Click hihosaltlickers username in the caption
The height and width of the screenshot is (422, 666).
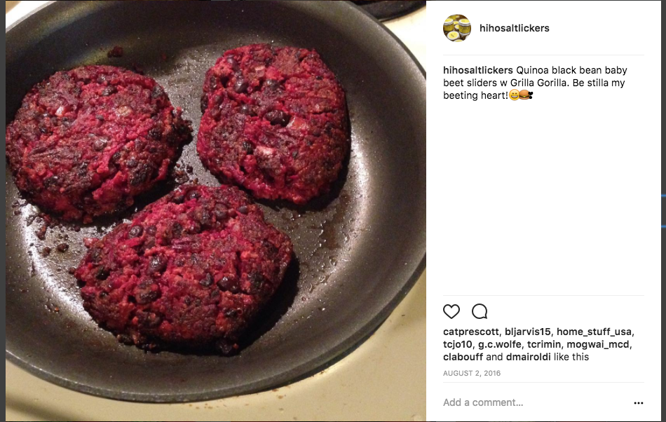pos(478,70)
